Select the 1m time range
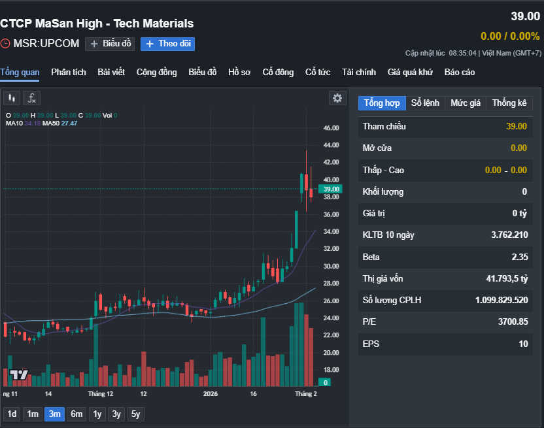Viewport: 544px width, 428px height. tap(33, 414)
